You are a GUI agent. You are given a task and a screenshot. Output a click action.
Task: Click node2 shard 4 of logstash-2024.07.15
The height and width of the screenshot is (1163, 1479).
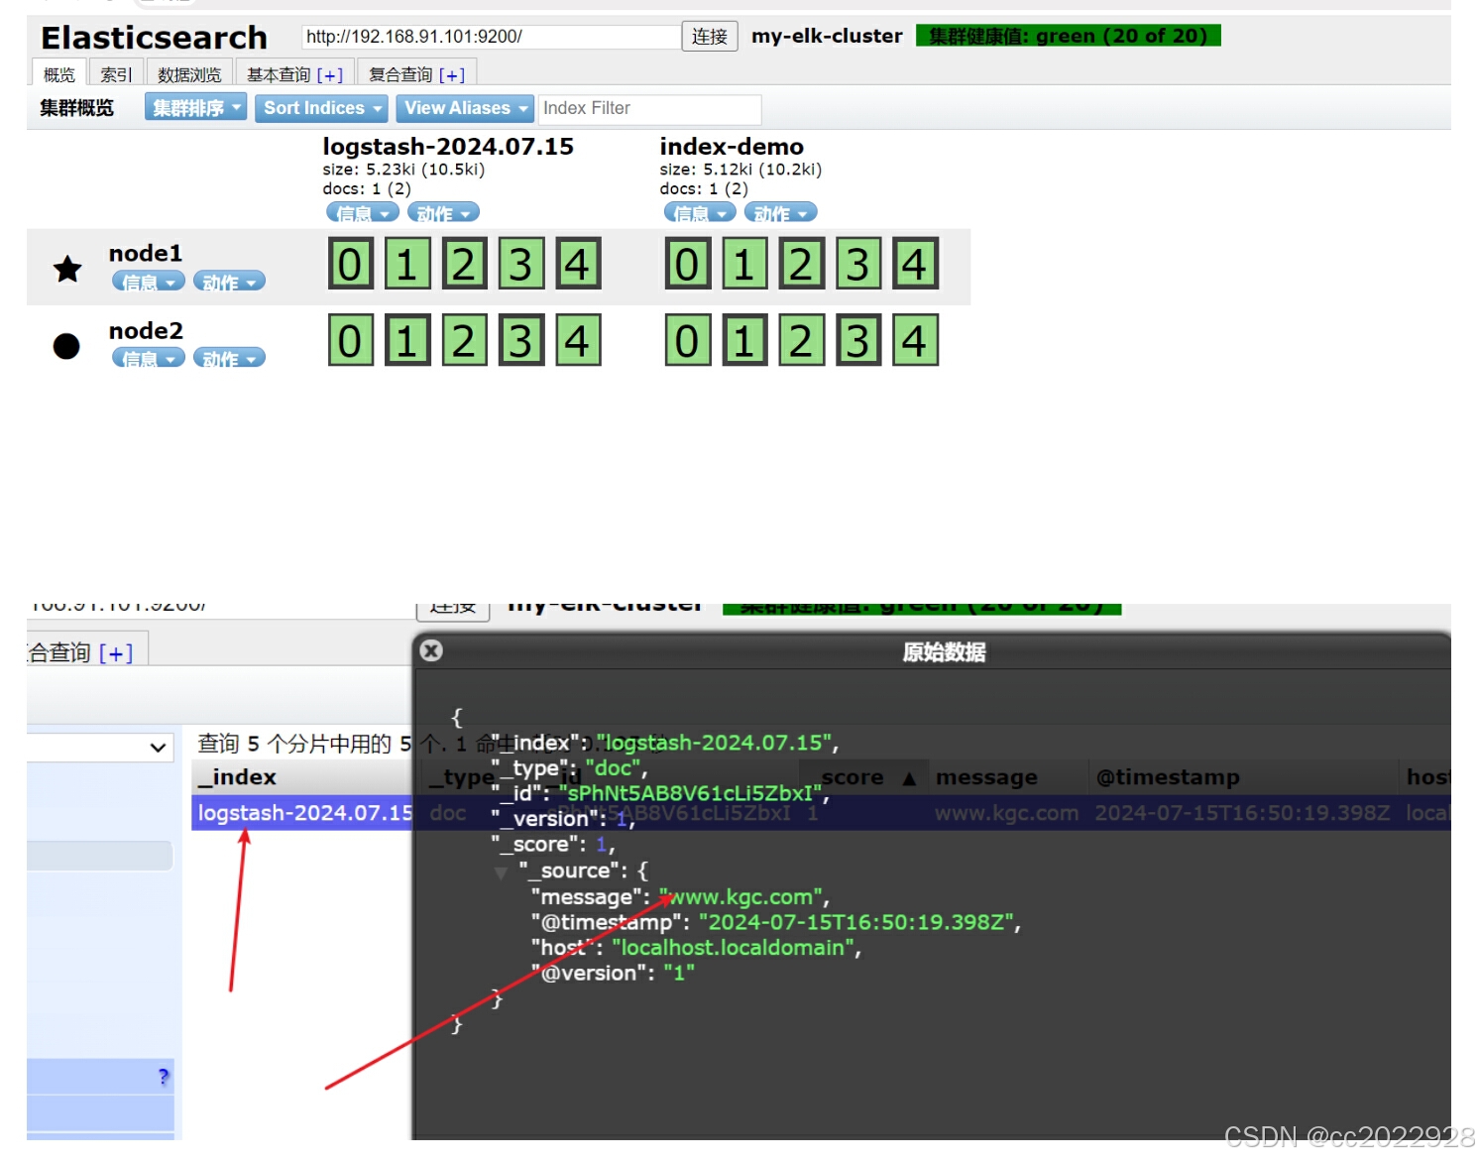pyautogui.click(x=578, y=340)
